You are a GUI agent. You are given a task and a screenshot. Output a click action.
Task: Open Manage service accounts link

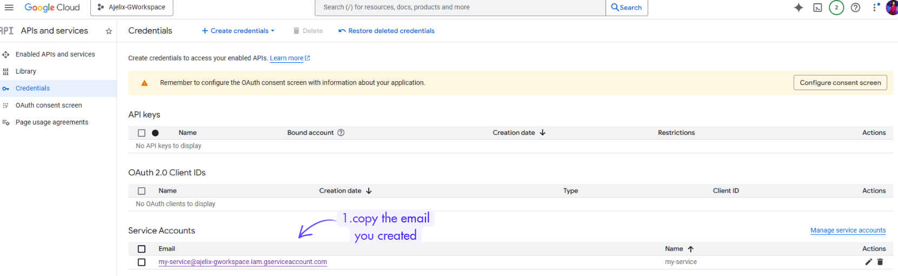coord(848,231)
